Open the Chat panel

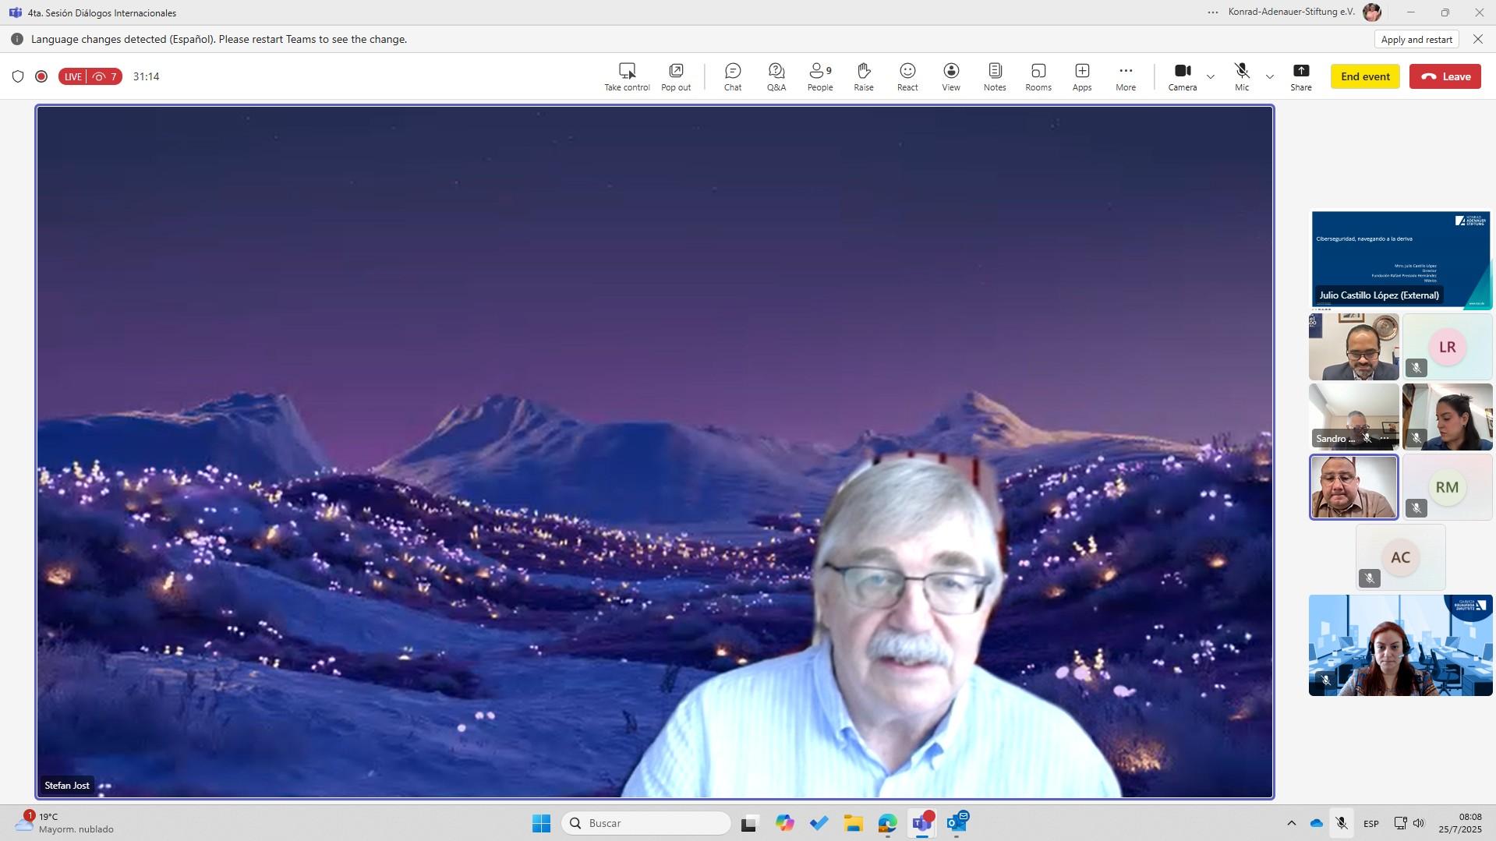(732, 76)
